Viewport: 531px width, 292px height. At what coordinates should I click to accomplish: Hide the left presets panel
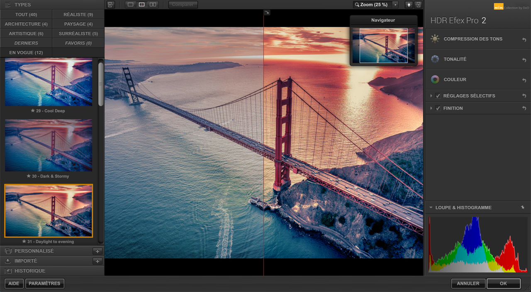click(x=110, y=5)
